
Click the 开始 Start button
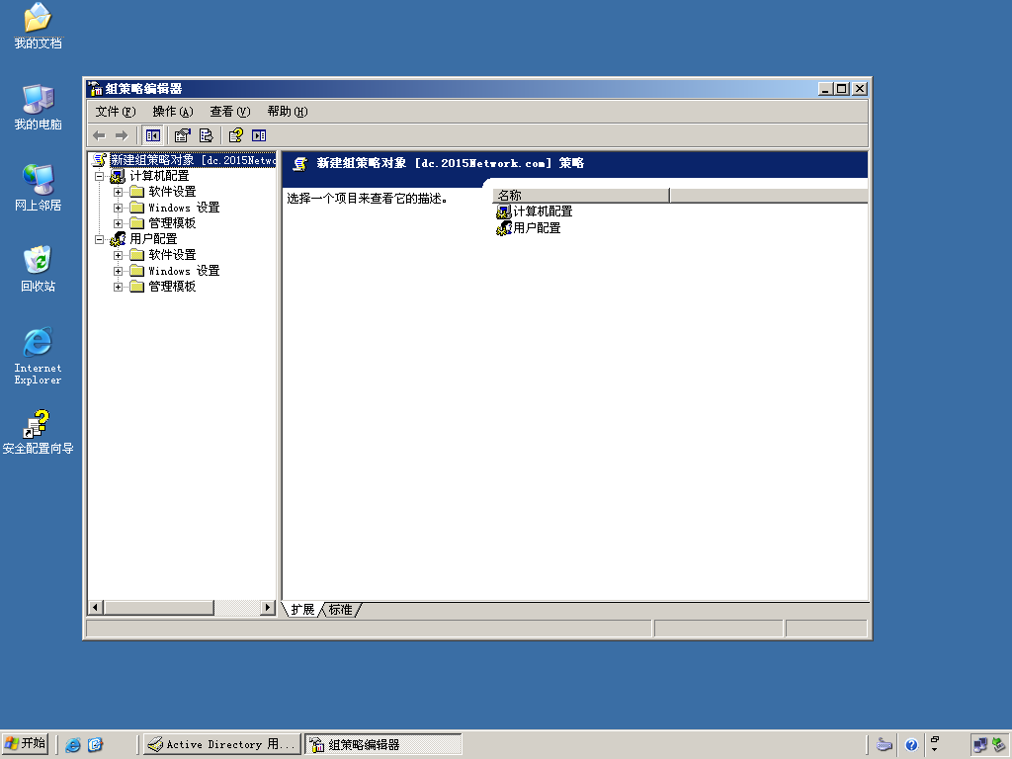pos(25,744)
